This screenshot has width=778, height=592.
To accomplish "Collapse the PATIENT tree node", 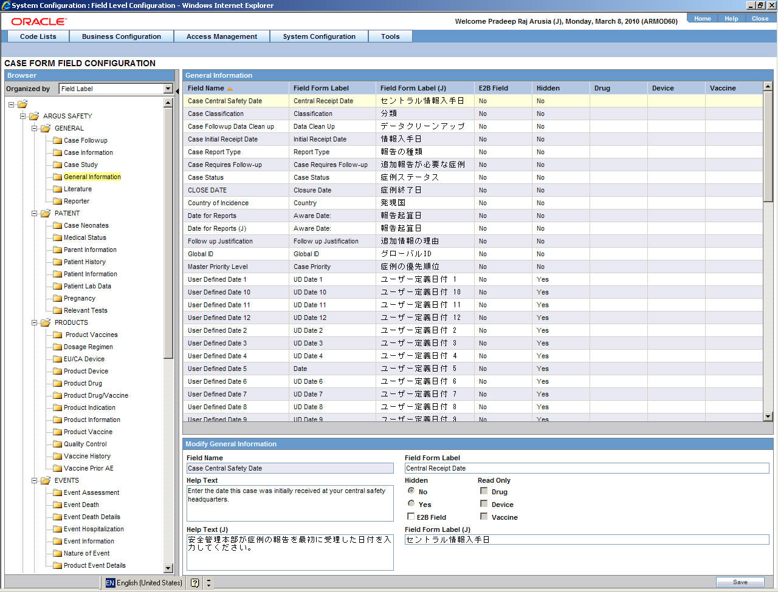I will click(x=35, y=213).
